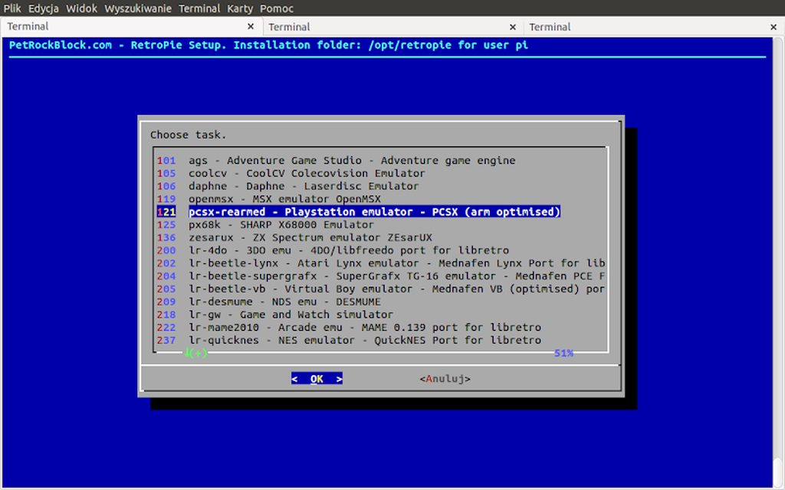Select entry 119 openmsx MSX emulator

[269, 199]
